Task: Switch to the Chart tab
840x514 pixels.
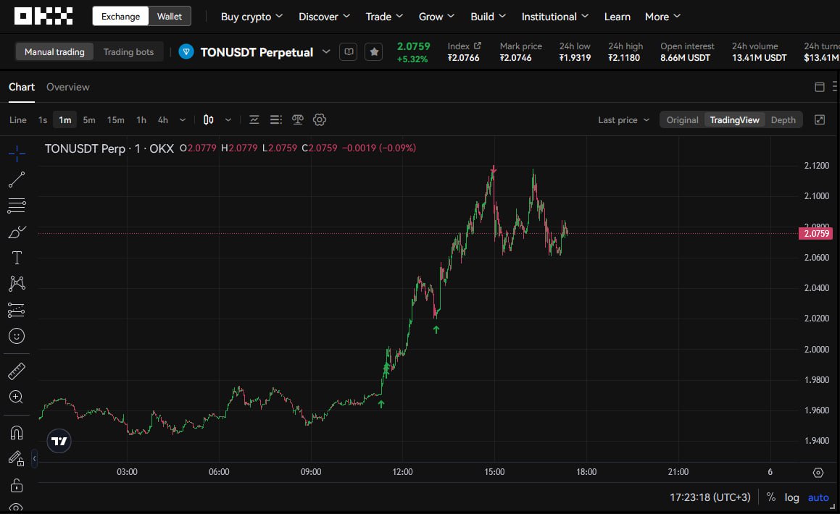Action: 22,87
